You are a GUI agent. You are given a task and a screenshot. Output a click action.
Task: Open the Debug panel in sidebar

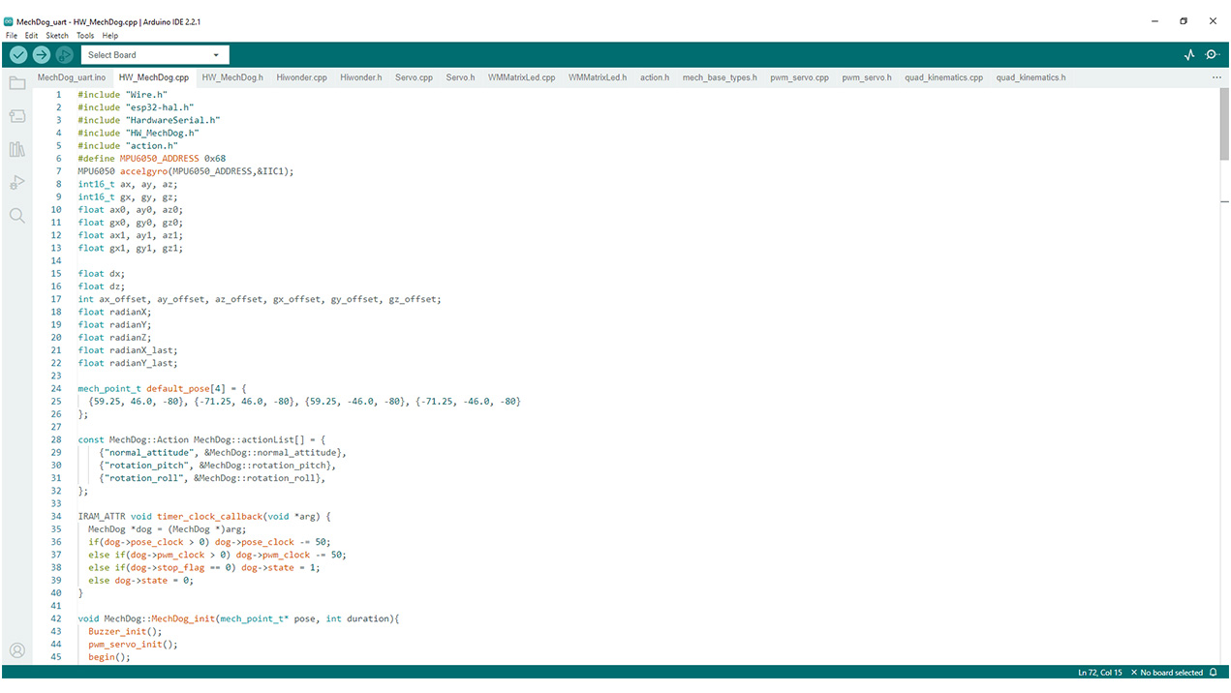17,182
